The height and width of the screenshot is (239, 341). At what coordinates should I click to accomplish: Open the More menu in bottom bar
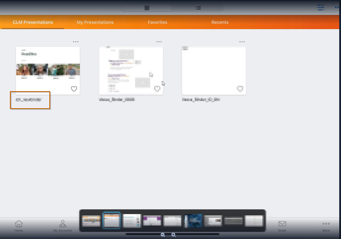click(326, 226)
